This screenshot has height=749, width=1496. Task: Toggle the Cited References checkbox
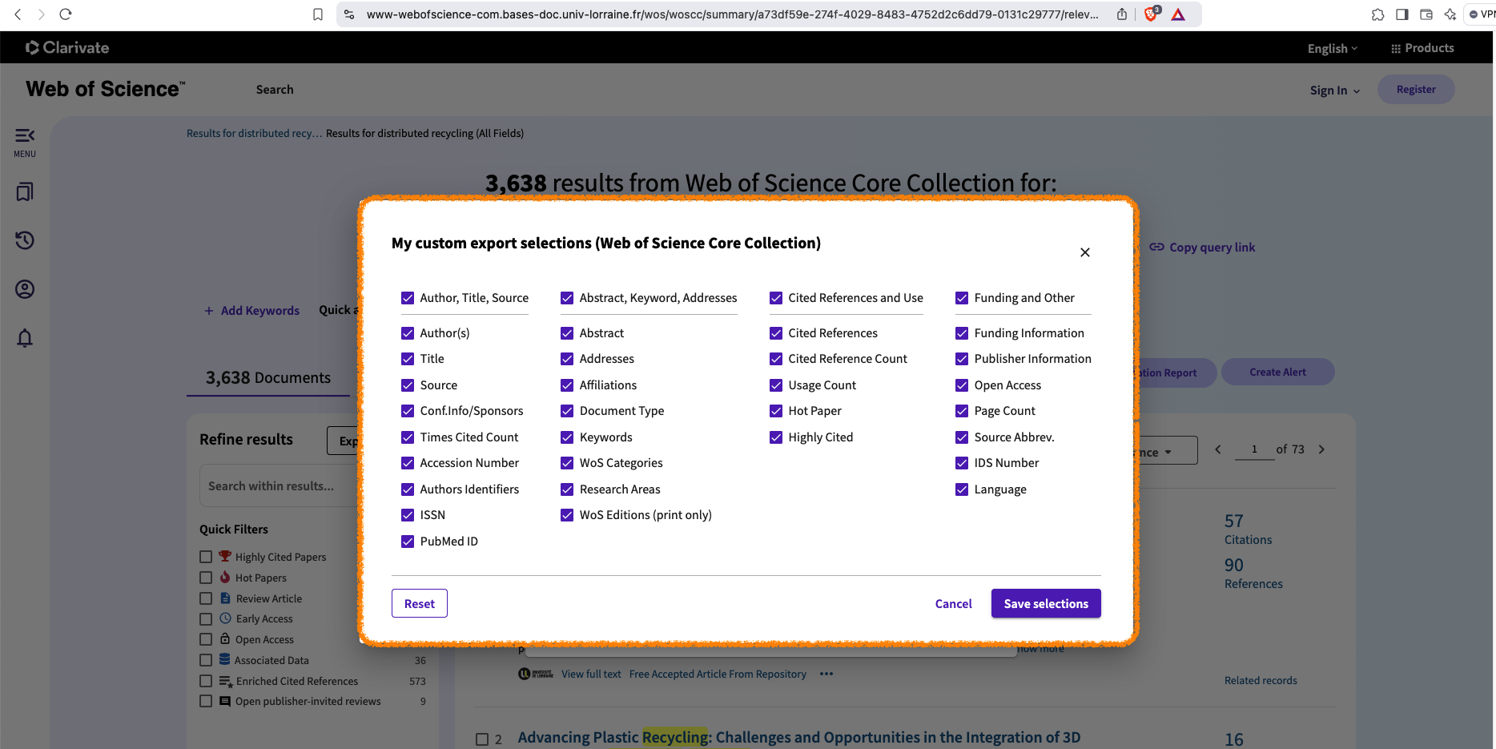776,333
